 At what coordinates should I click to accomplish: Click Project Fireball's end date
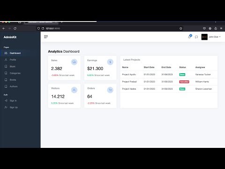(167, 82)
